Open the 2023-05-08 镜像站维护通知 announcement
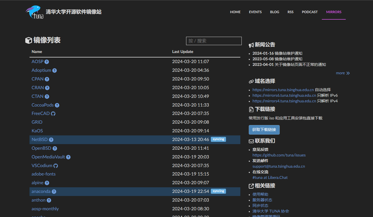 click(277, 59)
